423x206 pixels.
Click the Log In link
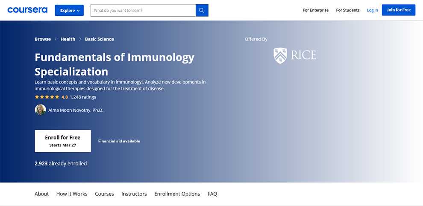point(372,10)
